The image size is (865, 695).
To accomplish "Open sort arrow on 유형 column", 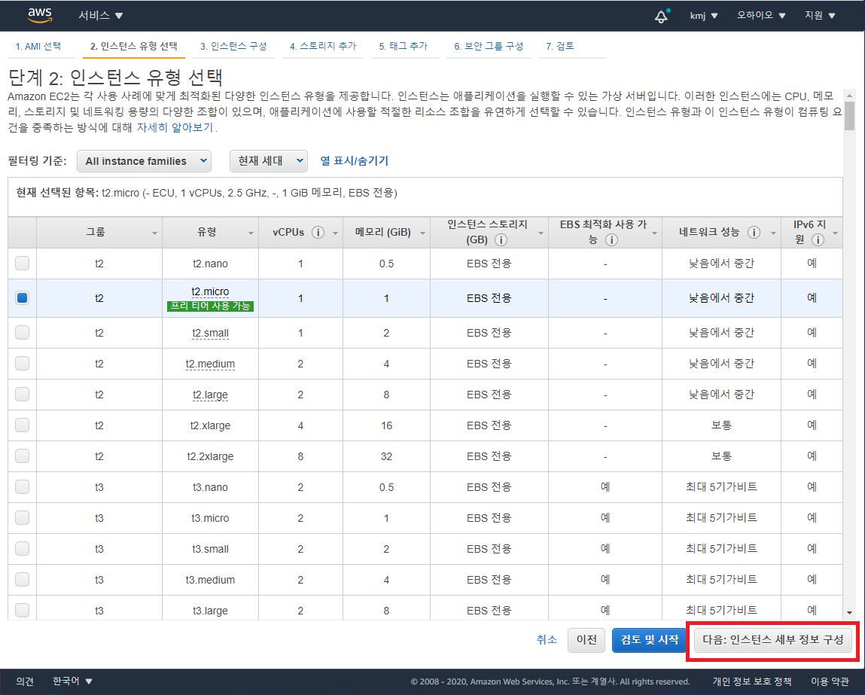I will (x=251, y=233).
